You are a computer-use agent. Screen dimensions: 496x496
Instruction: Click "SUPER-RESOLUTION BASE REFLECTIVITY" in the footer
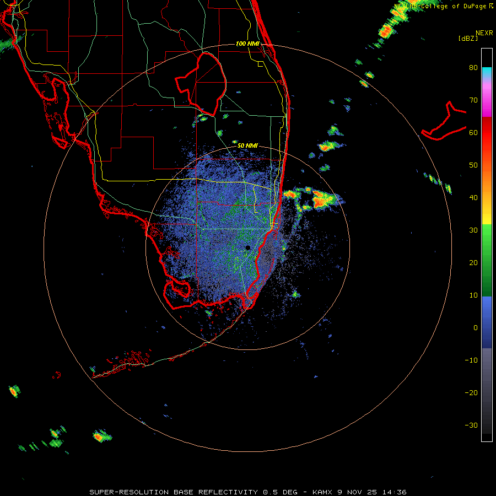[x=174, y=492]
